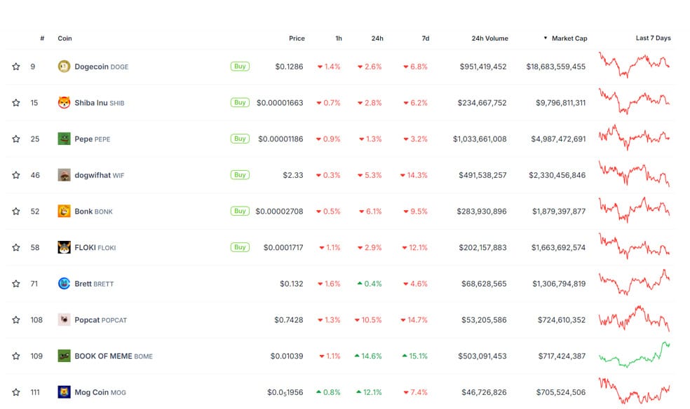Image resolution: width=690 pixels, height=409 pixels.
Task: Open the Shiba Inu SHIB link
Action: click(99, 103)
